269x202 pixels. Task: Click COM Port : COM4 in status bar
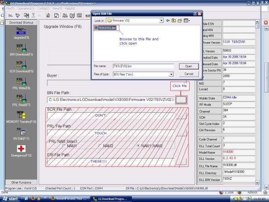point(92,188)
